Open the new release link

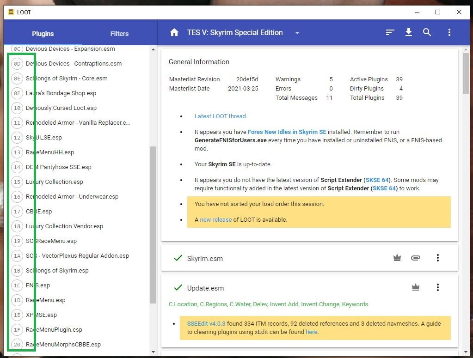(x=215, y=220)
